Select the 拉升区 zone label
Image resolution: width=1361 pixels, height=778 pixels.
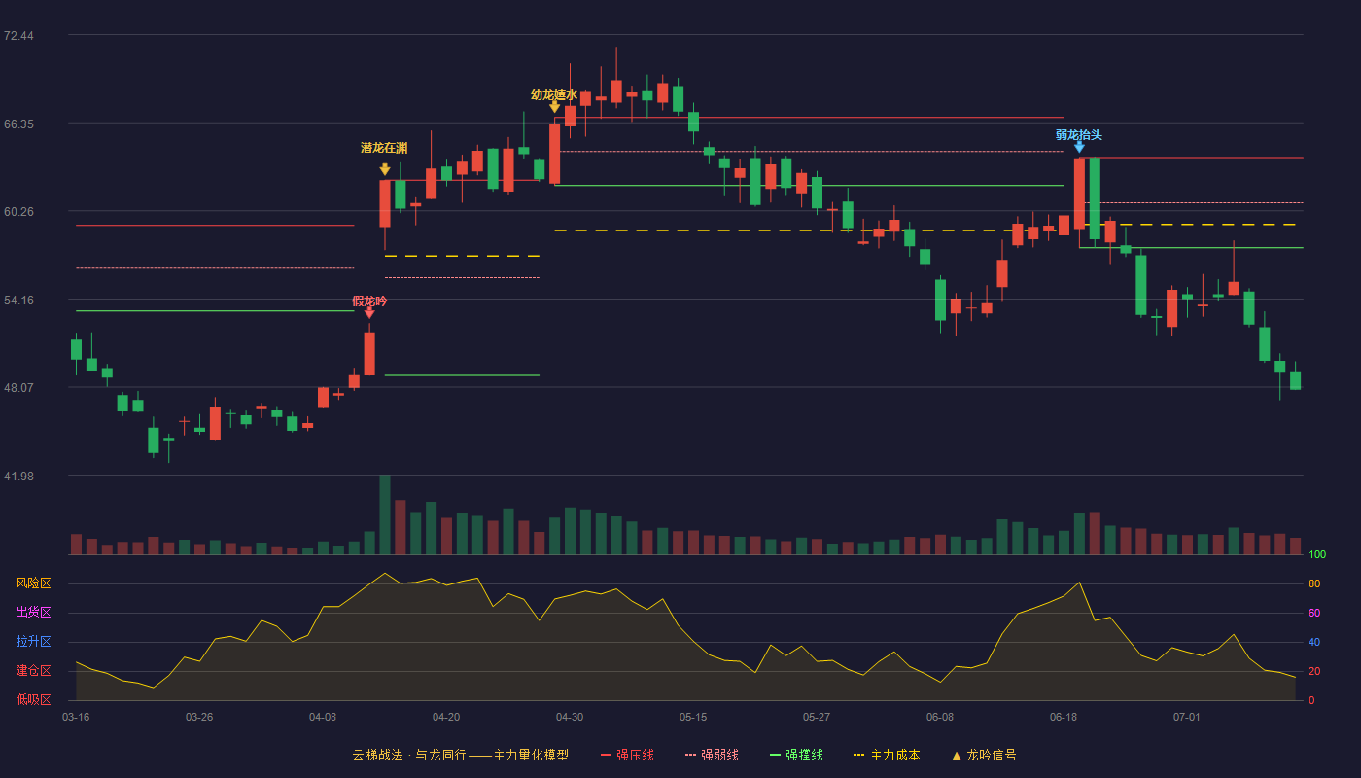click(x=33, y=642)
